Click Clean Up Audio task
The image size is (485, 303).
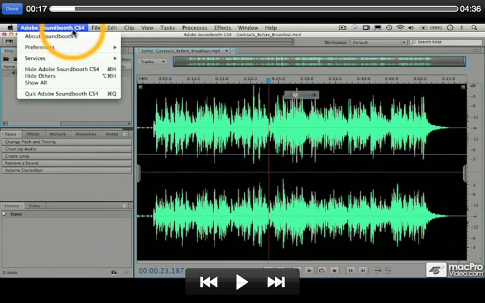[67, 149]
